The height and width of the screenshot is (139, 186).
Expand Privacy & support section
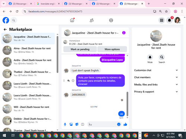156,92
